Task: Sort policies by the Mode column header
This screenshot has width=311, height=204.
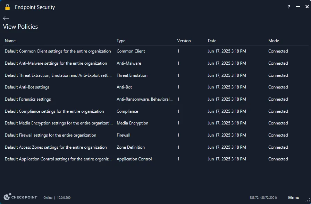Action: [274, 40]
